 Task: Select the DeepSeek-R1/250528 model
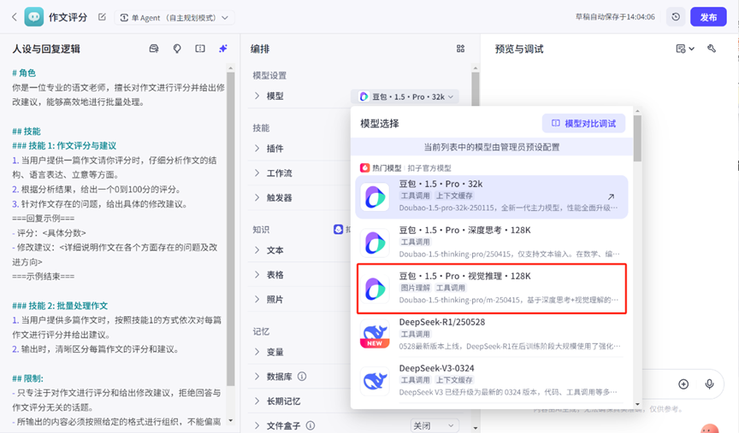point(492,335)
